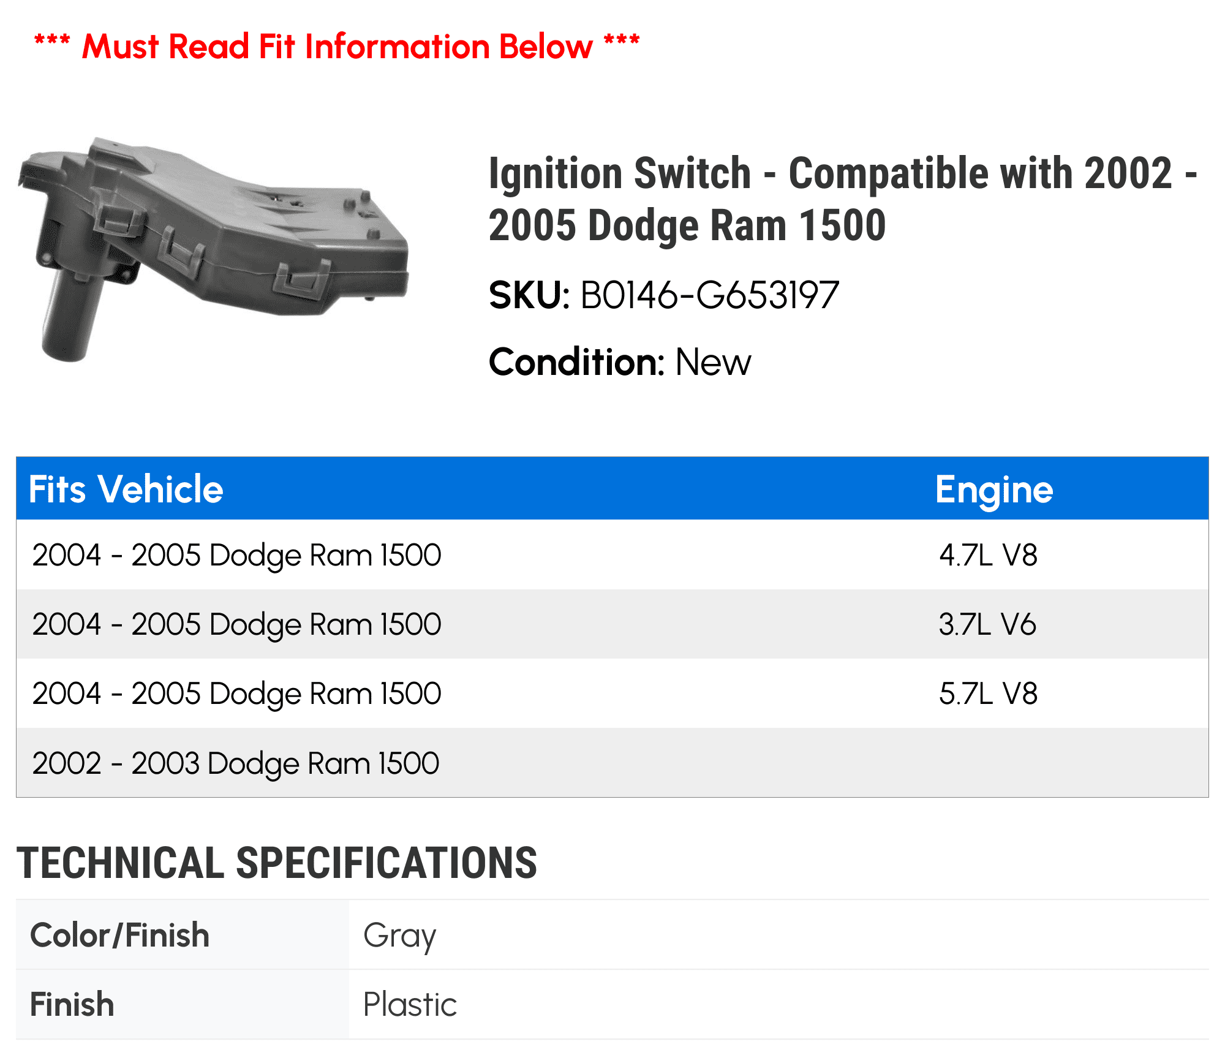1225x1055 pixels.
Task: Click the Ignition Switch product title
Action: [x=842, y=199]
